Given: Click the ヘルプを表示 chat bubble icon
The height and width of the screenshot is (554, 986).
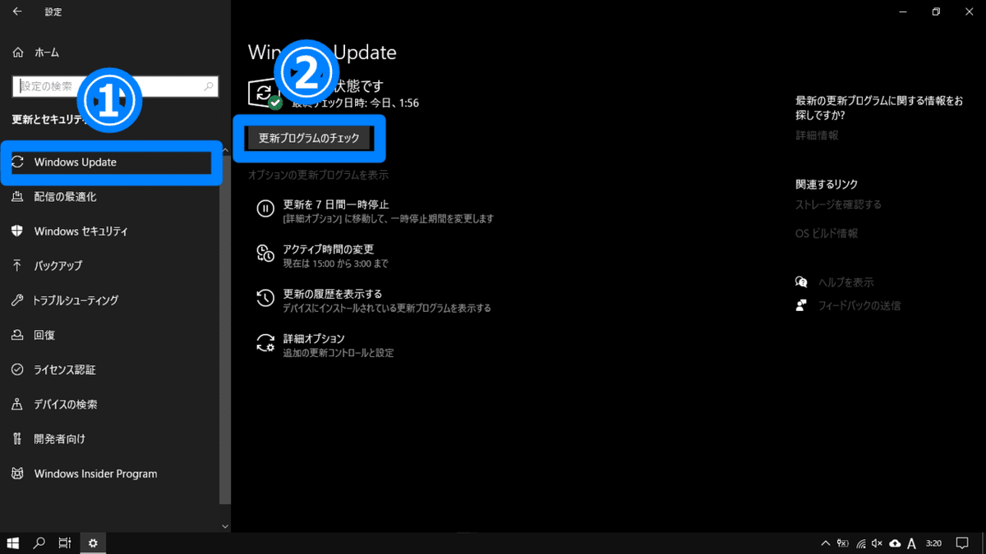Looking at the screenshot, I should 801,282.
